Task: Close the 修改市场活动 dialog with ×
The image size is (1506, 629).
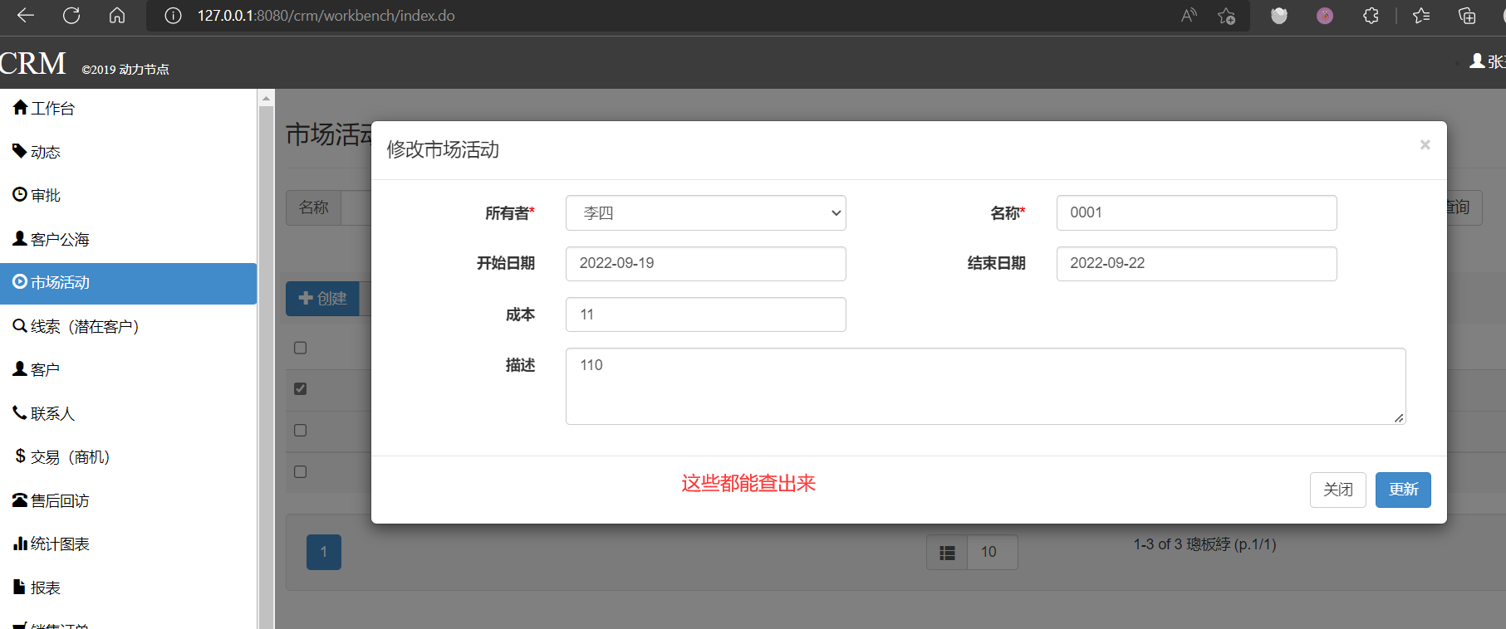Action: pos(1425,144)
